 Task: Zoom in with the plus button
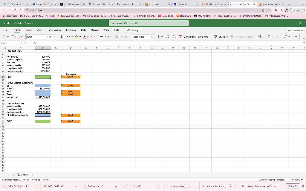tap(302, 180)
